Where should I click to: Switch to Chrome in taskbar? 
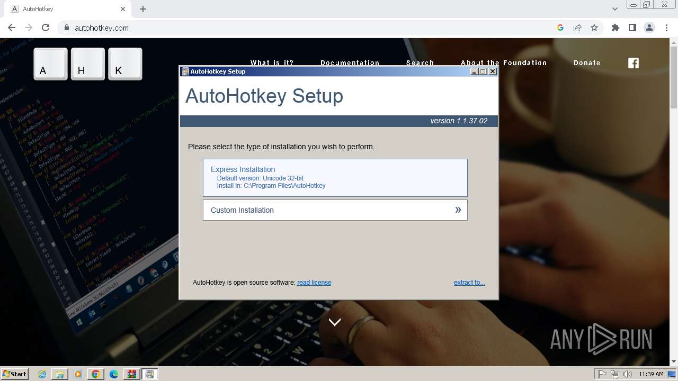click(96, 374)
